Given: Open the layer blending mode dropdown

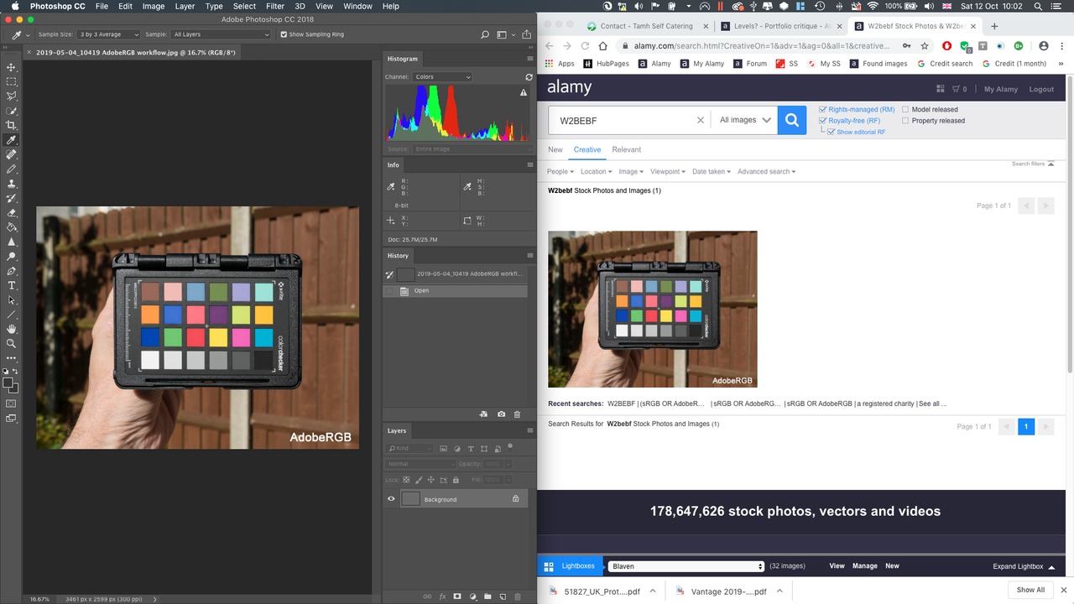Looking at the screenshot, I should pyautogui.click(x=420, y=464).
